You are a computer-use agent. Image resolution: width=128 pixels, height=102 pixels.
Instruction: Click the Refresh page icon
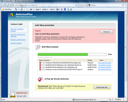click(x=82, y=5)
